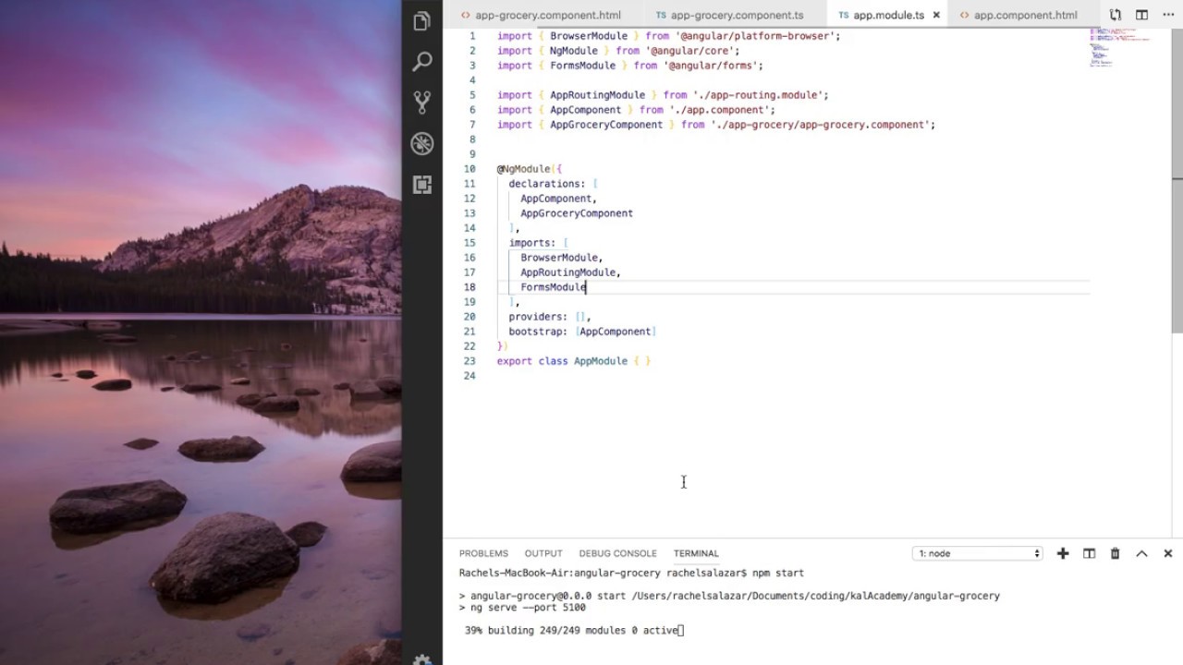Select the TERMINAL panel tab
1183x665 pixels.
696,553
